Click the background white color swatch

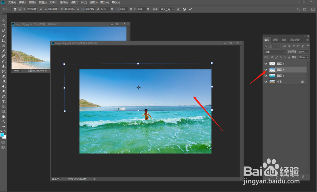[5, 137]
